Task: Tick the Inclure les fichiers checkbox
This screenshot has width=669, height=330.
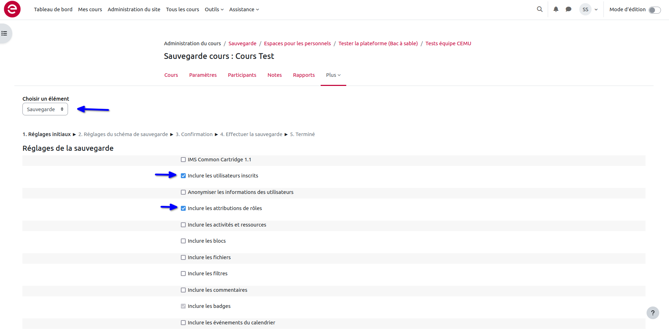Action: pos(183,257)
